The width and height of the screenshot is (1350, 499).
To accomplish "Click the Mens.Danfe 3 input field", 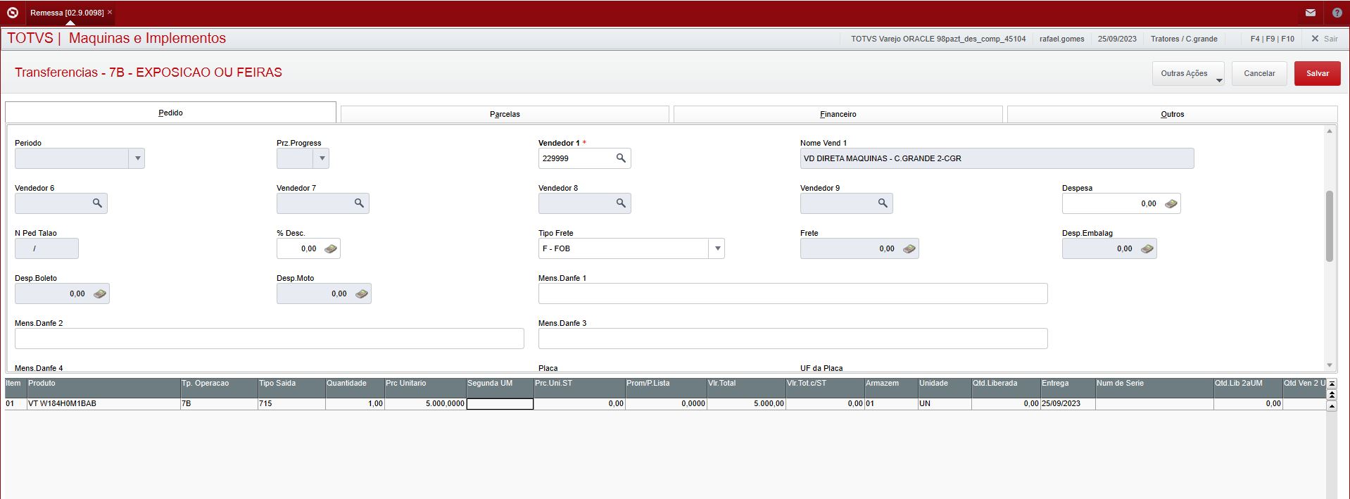I will click(793, 339).
